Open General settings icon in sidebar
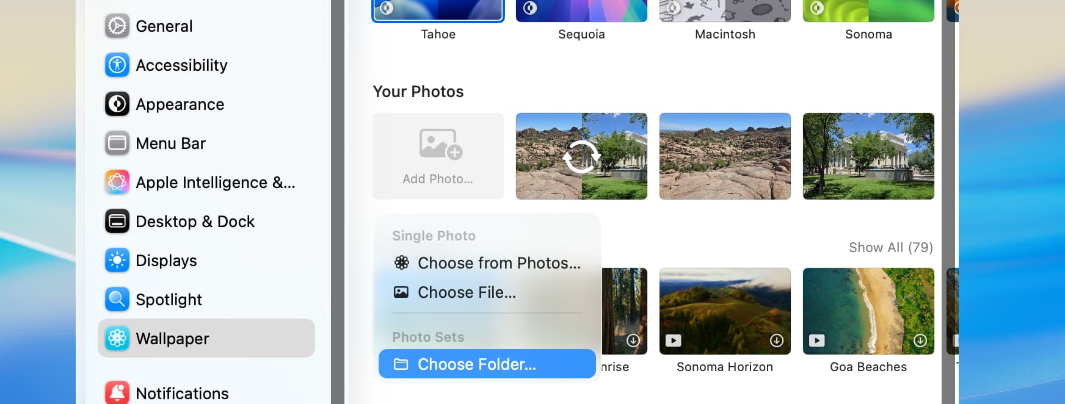This screenshot has height=404, width=1065. [117, 26]
